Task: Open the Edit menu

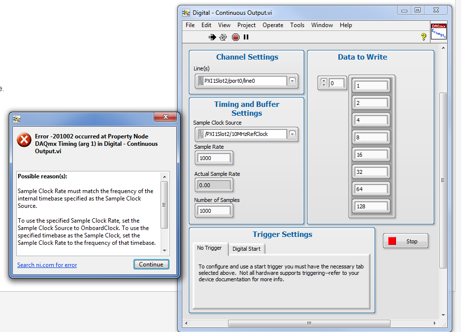Action: [206, 25]
